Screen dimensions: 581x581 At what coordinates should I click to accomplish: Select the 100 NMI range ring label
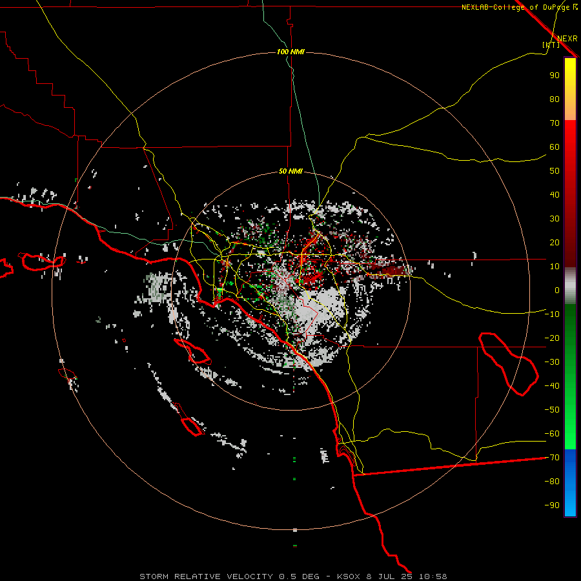coord(290,52)
